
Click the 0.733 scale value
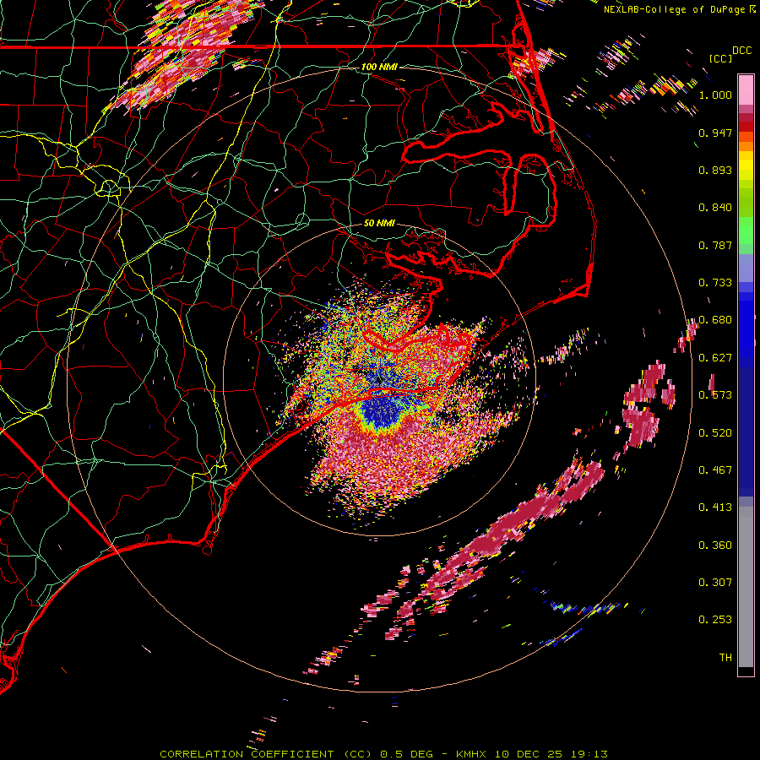(715, 283)
